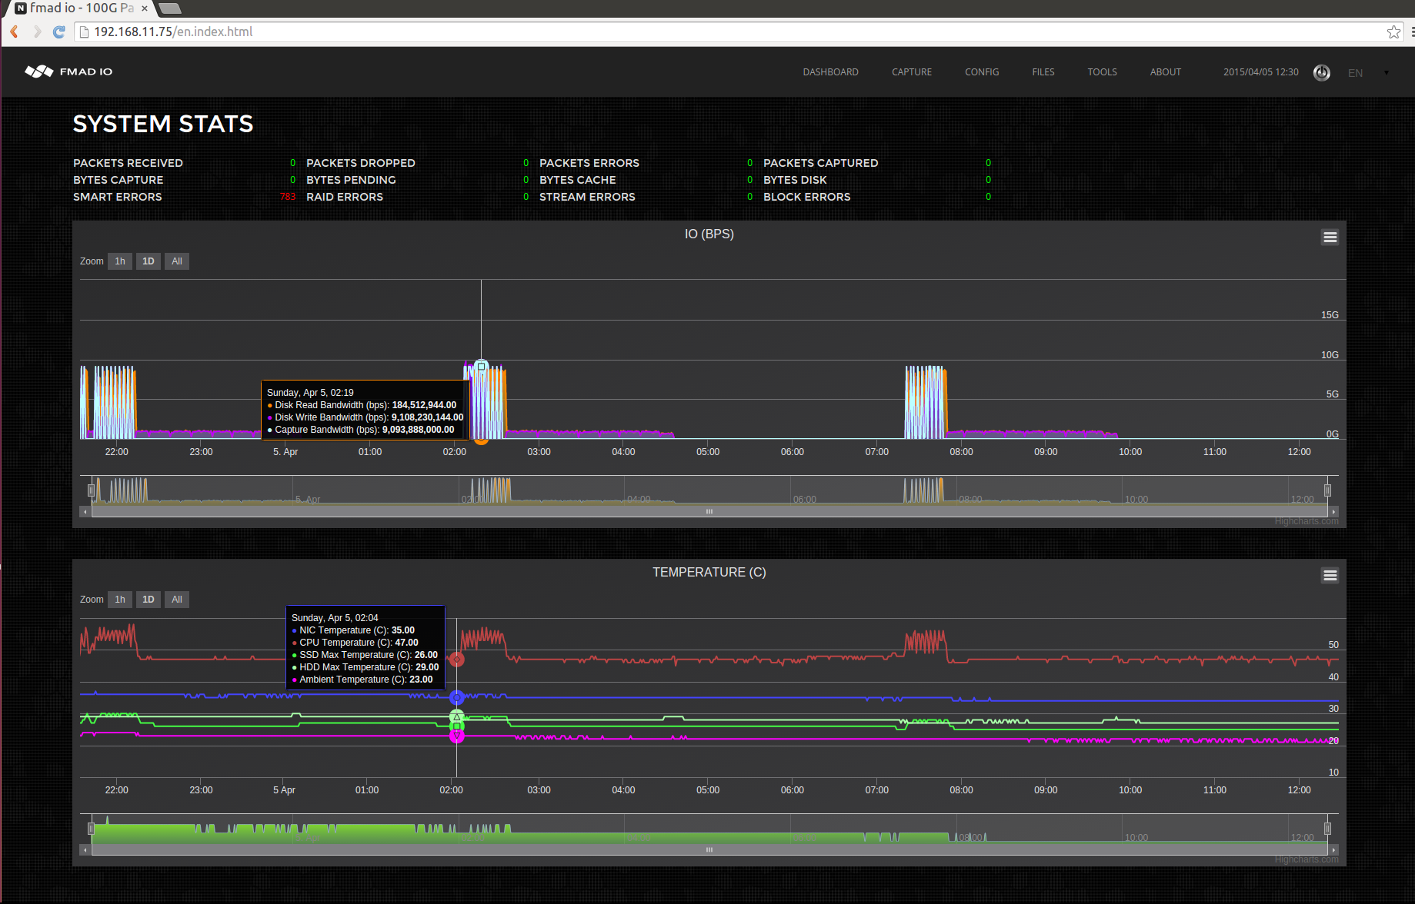The height and width of the screenshot is (904, 1415).
Task: Click the back navigation arrow in the browser
Action: coord(13,32)
